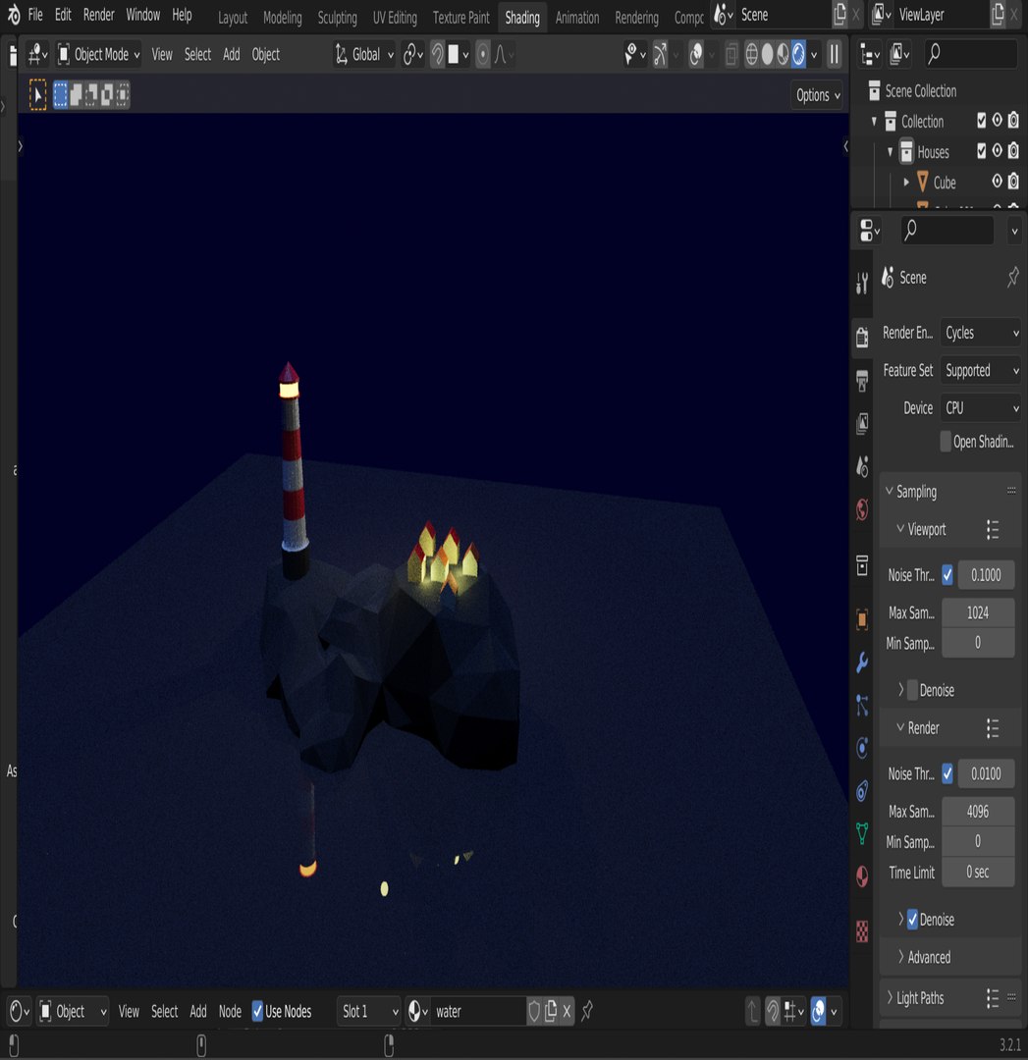1028x1060 pixels.
Task: Open the 3D viewport editor type menu
Action: click(37, 55)
